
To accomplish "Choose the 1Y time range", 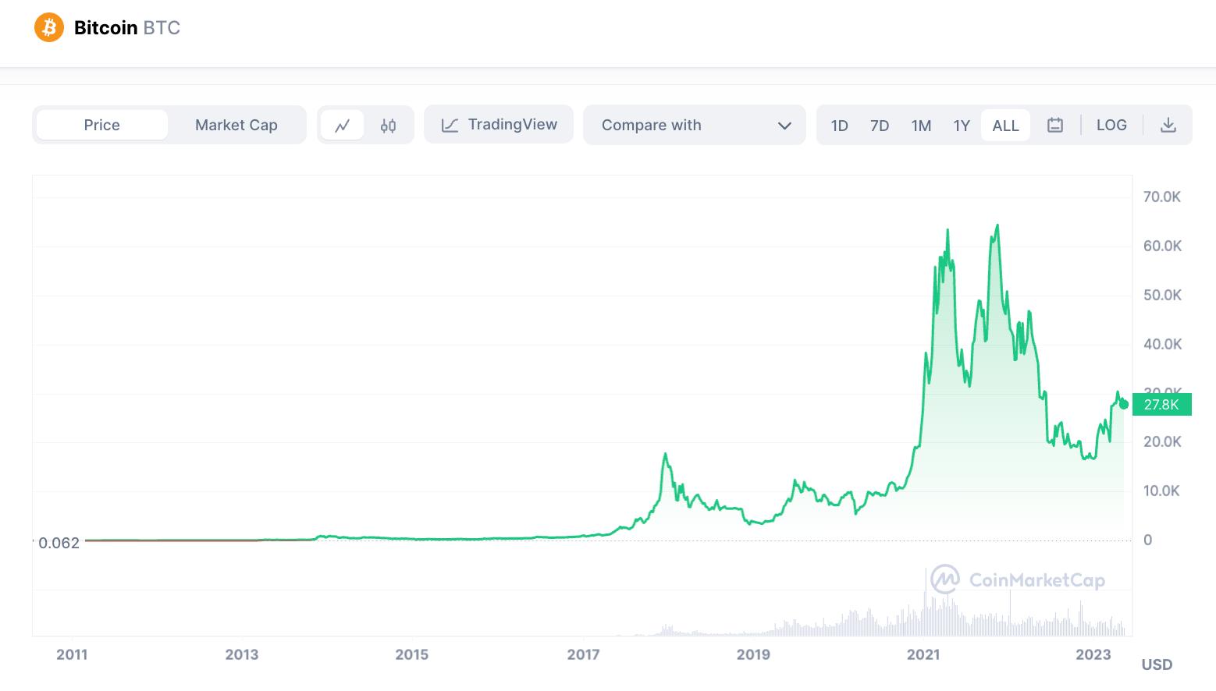I will click(962, 126).
